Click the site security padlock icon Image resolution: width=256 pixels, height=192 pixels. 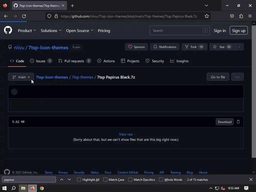56,16
